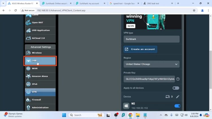Open the clock and date panel
This screenshot has height=119, width=212.
[x=194, y=115]
